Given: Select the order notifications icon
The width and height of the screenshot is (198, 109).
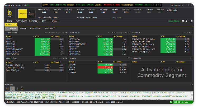Looking at the screenshot, I should 12,89.
